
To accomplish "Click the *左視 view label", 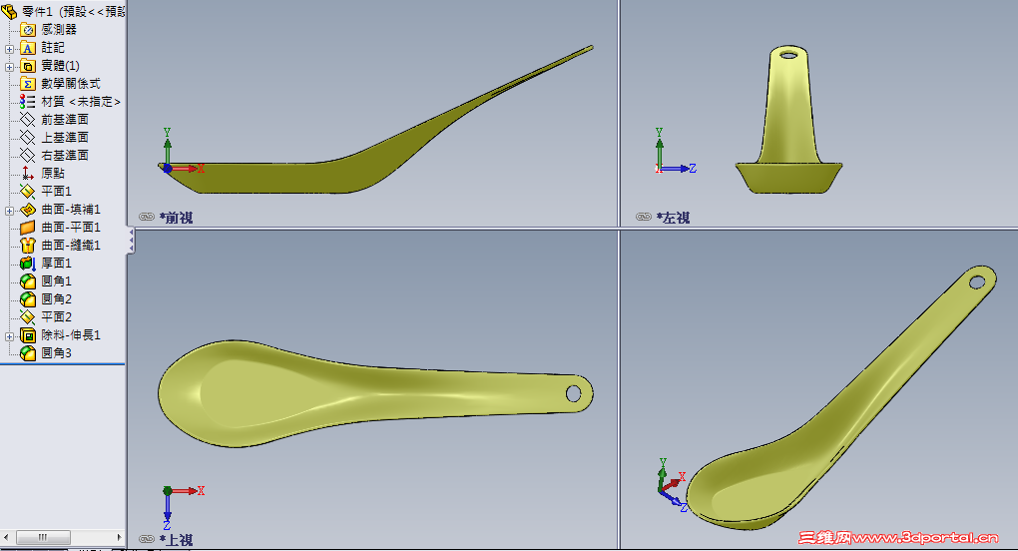I will [673, 218].
